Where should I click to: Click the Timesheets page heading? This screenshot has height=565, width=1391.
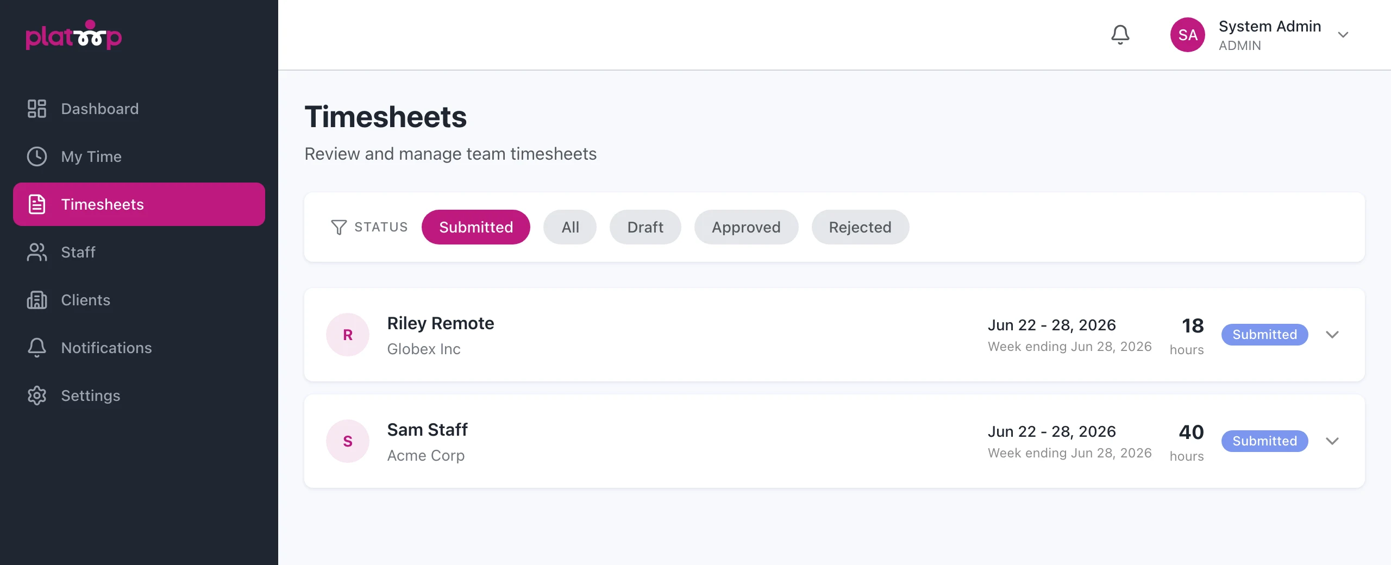[x=386, y=117]
